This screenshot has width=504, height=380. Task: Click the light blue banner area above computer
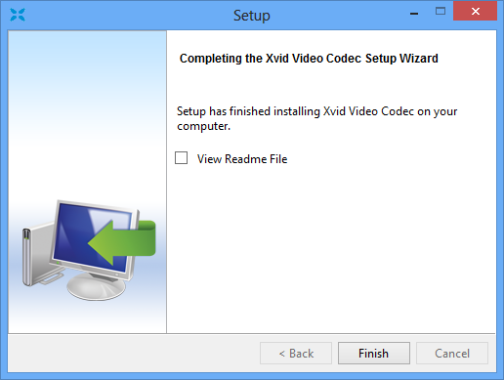pyautogui.click(x=87, y=98)
